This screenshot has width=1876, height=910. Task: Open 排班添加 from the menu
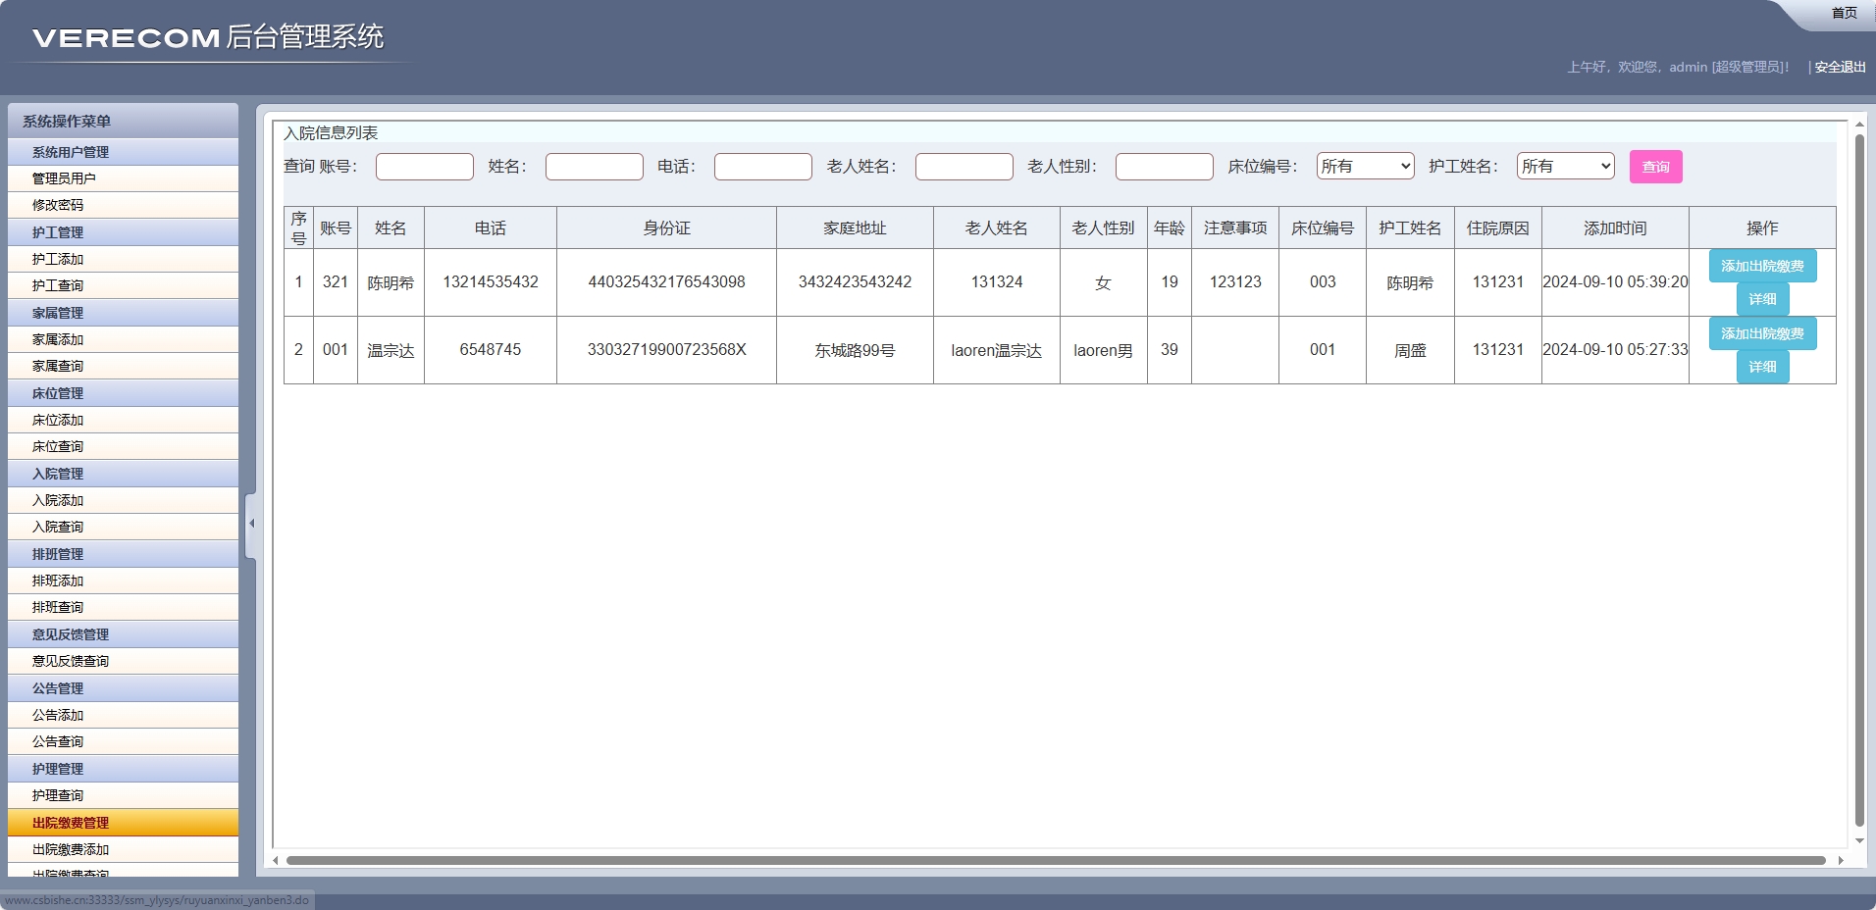[123, 581]
